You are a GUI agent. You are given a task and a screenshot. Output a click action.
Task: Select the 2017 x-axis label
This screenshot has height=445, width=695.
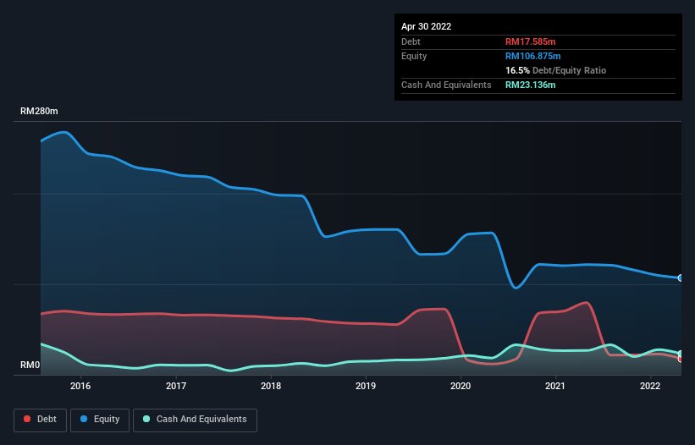coord(176,386)
